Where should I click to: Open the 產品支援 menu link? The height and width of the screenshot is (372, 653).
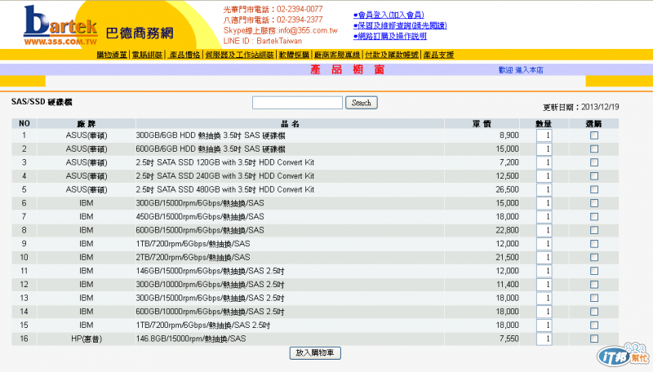438,55
